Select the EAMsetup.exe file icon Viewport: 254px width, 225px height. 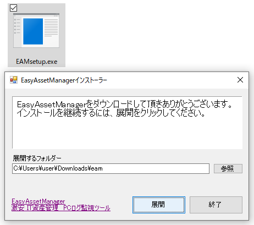tap(36, 30)
